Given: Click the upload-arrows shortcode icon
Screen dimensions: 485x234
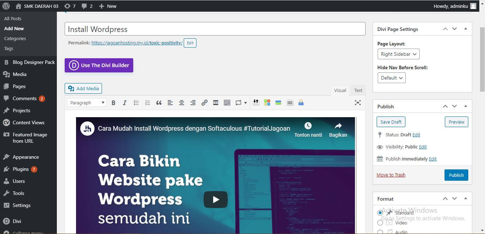Looking at the screenshot, I should click(x=256, y=102).
